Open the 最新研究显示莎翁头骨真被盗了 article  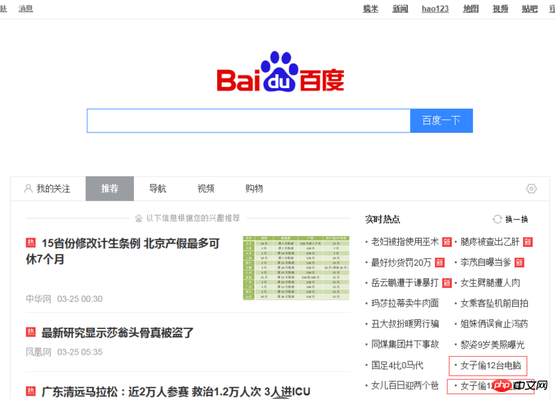(x=117, y=332)
